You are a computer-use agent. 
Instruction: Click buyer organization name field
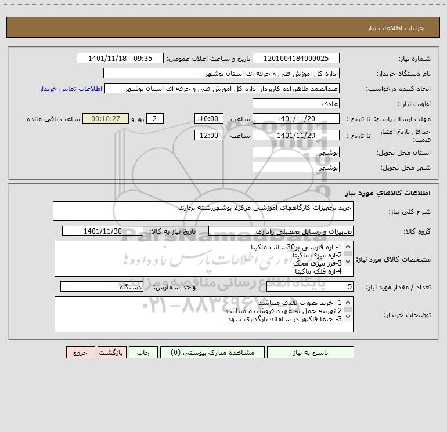[221, 73]
